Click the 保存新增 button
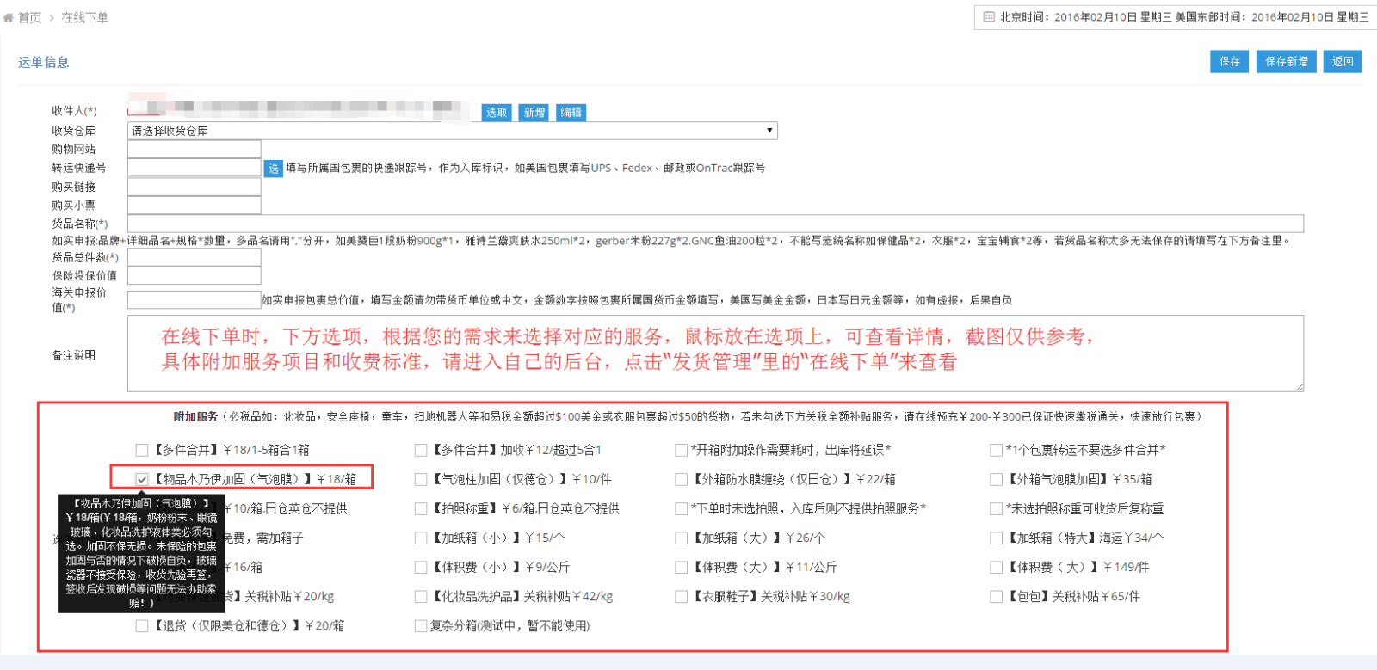This screenshot has height=670, width=1377. tap(1287, 62)
